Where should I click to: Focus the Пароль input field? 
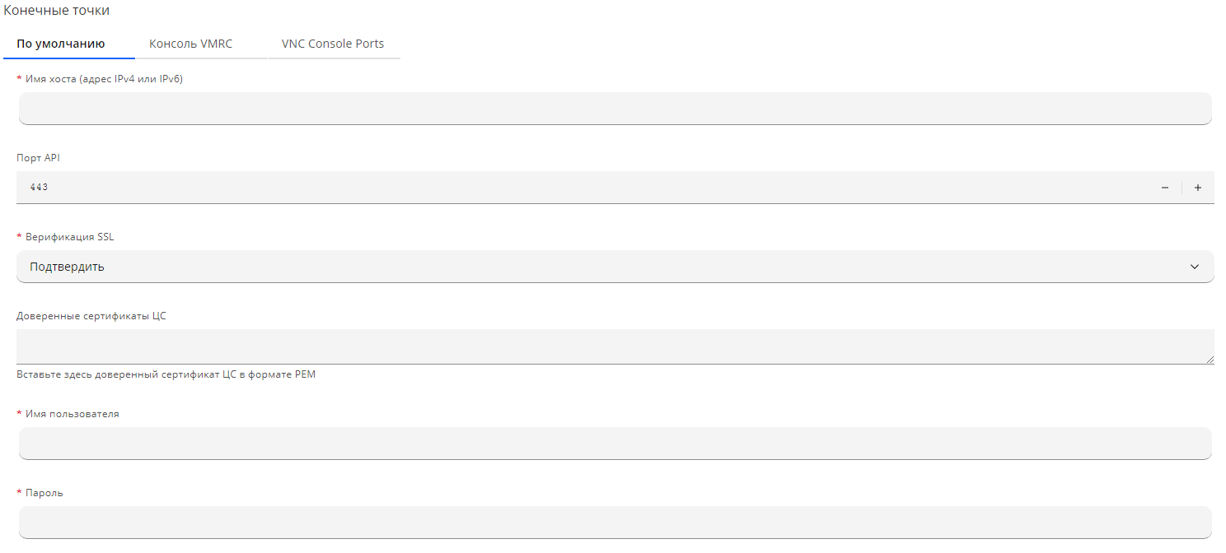[x=615, y=523]
